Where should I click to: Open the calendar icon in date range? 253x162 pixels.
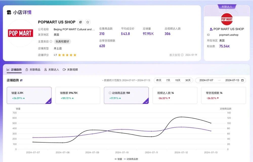(242, 80)
